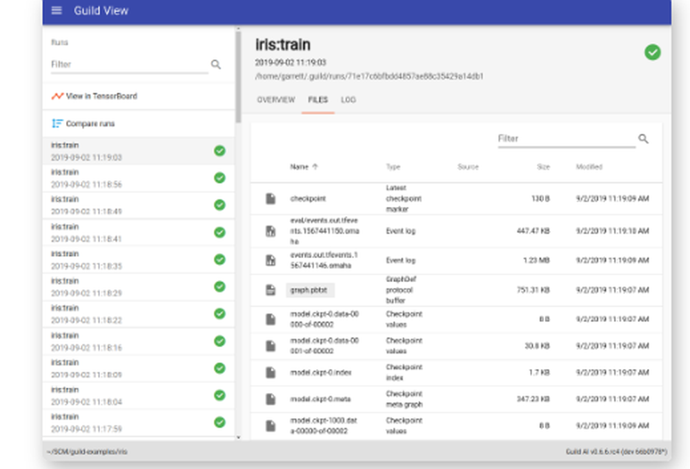Open the hamburger menu in Guild View
Viewport: 690px width, 469px height.
pos(57,10)
